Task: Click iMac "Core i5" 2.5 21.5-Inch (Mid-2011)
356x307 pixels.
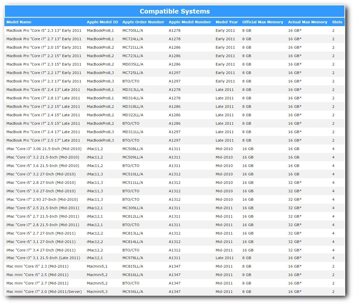Action: pos(43,208)
